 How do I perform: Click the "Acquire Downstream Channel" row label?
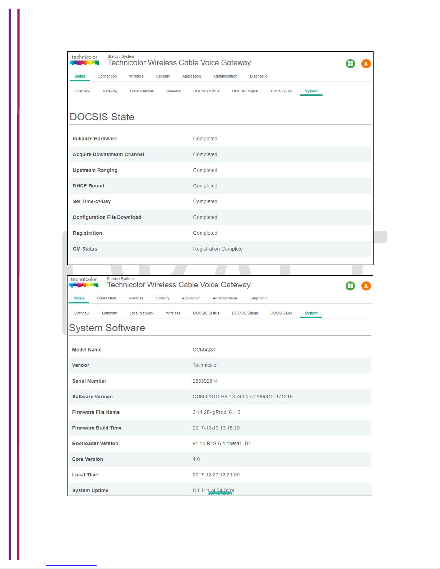point(108,155)
